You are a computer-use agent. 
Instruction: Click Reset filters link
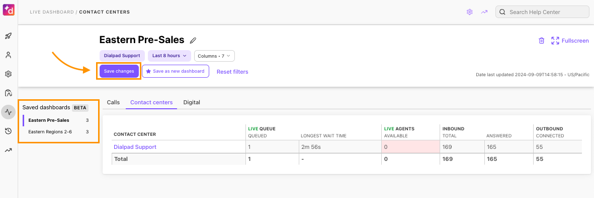[232, 71]
